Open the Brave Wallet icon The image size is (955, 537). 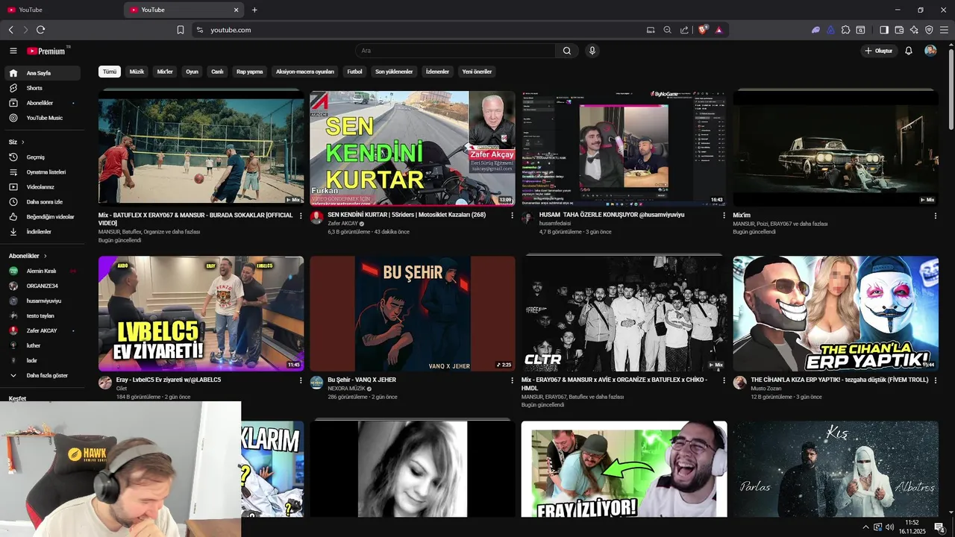click(899, 30)
